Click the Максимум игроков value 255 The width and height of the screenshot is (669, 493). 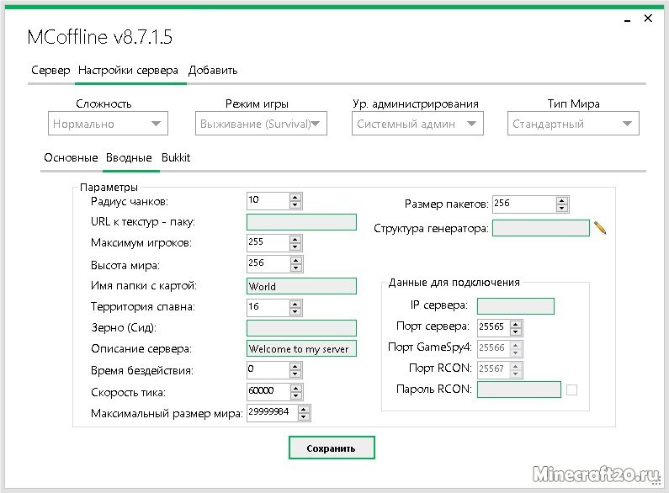[256, 241]
